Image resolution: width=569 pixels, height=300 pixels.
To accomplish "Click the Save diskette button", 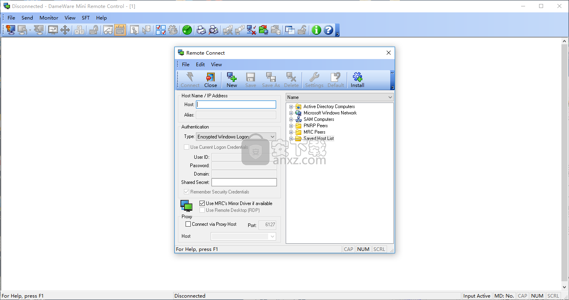I will click(x=251, y=80).
